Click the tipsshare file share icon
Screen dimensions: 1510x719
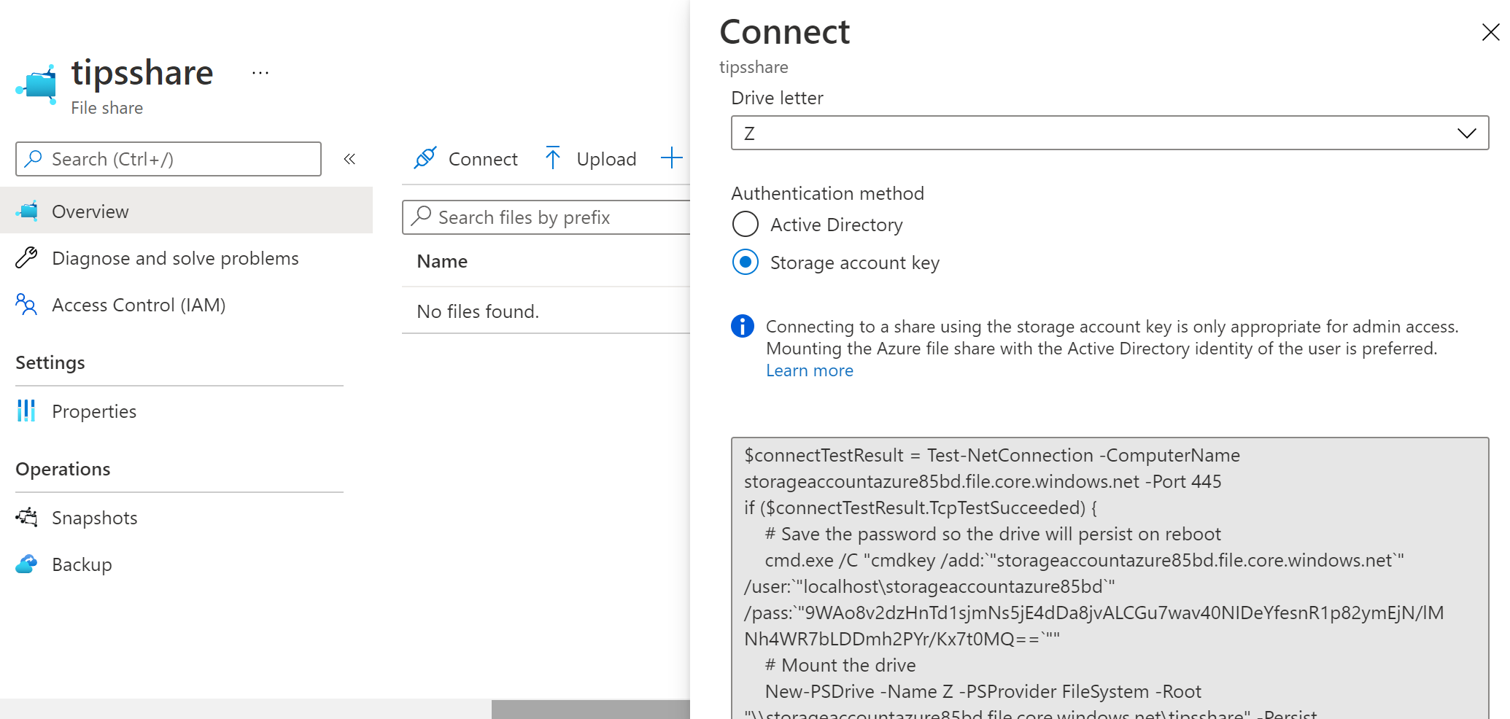coord(37,85)
